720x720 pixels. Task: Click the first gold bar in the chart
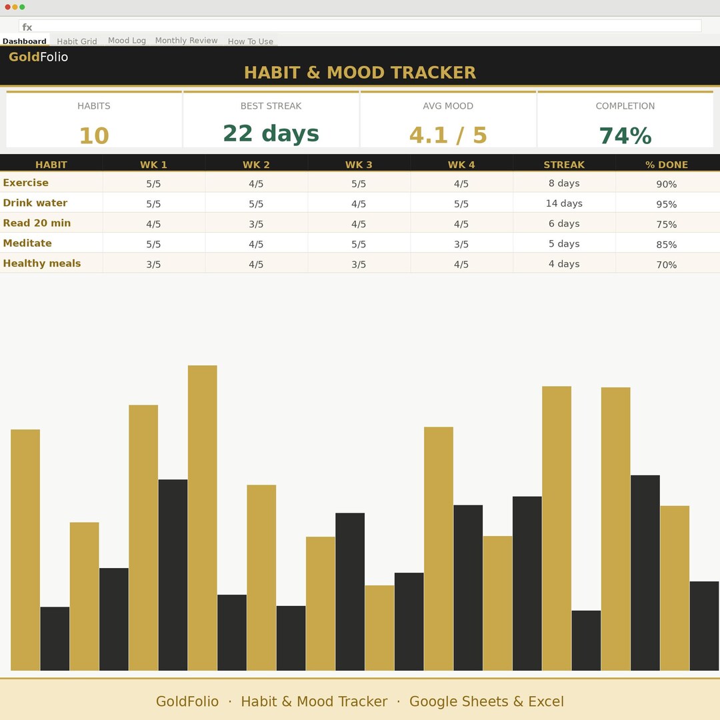[x=25, y=550]
